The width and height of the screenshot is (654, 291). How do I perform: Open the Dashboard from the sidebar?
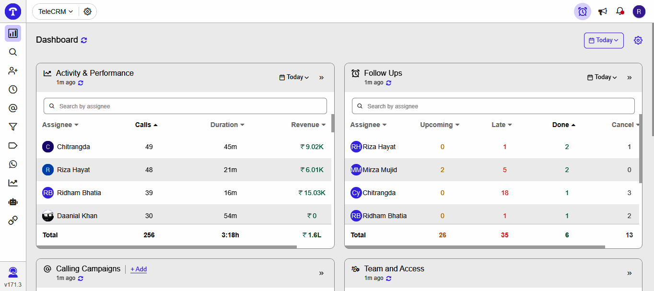coord(13,33)
